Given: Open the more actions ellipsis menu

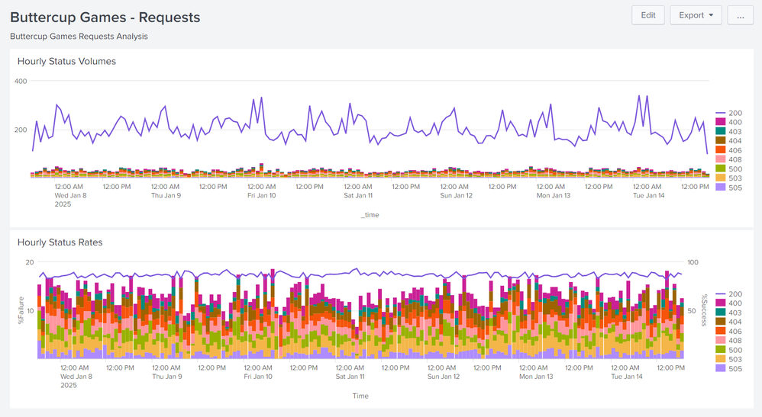Looking at the screenshot, I should 740,15.
